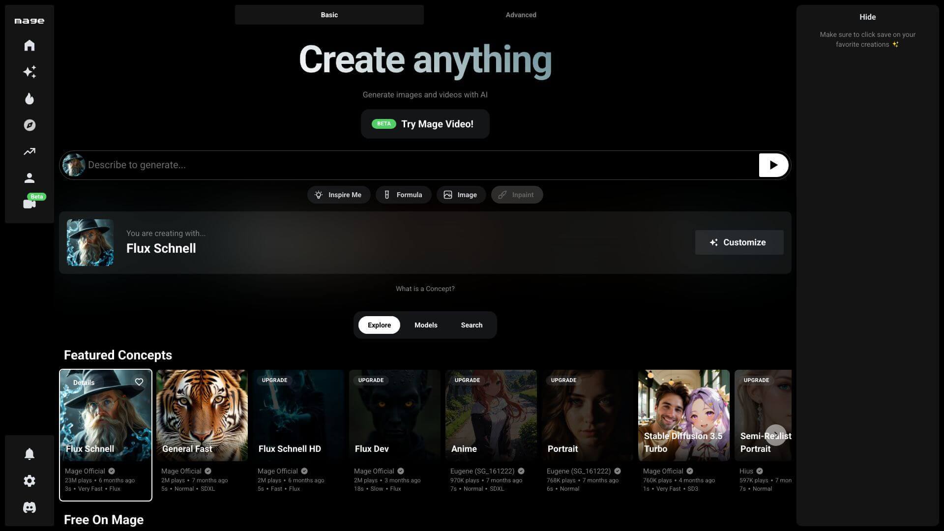Open the settings gear icon
This screenshot has height=531, width=944.
[29, 481]
